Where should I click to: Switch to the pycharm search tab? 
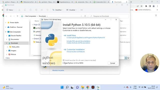[47, 2]
